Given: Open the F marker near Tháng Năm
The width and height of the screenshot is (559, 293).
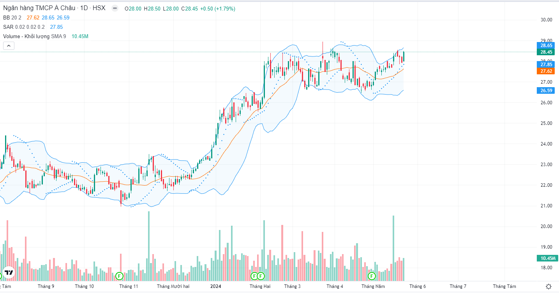Looking at the screenshot, I should 372,276.
